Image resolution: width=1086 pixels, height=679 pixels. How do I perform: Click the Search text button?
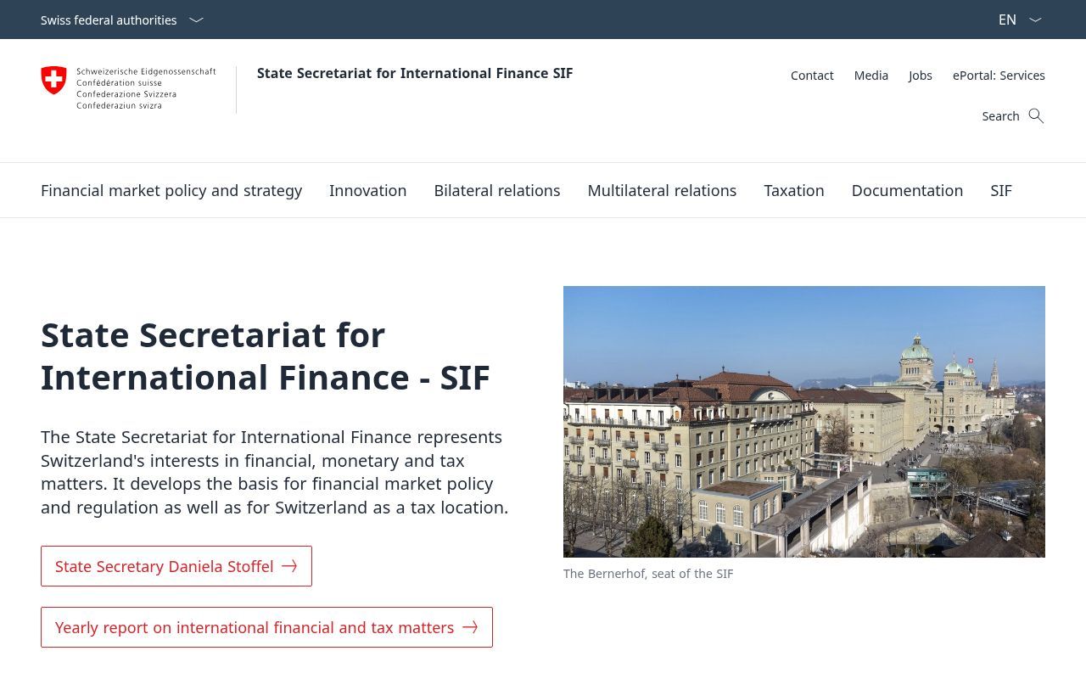click(x=1000, y=116)
